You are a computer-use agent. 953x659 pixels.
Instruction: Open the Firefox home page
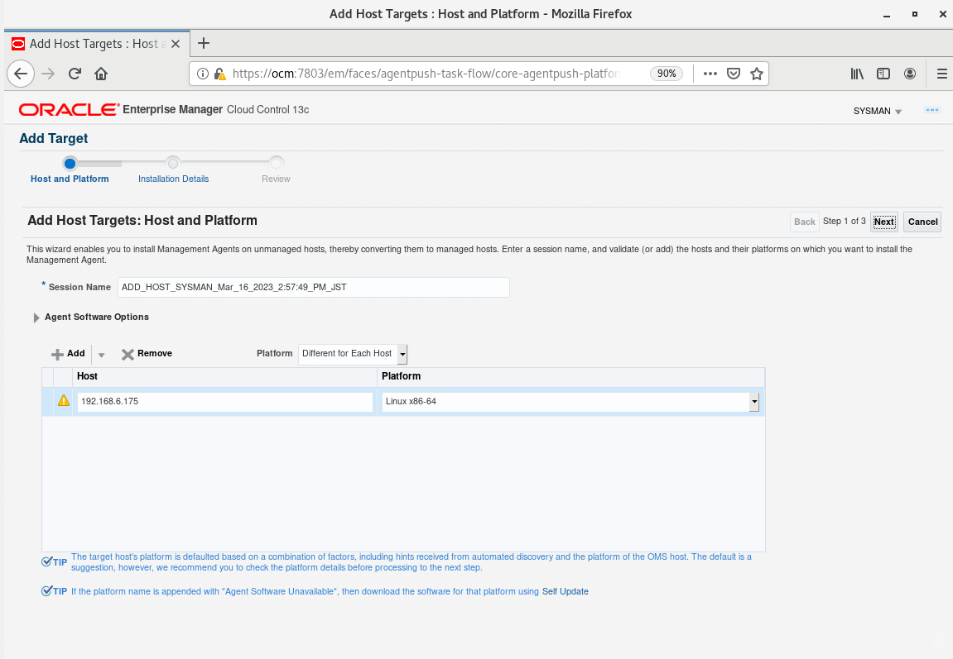pyautogui.click(x=101, y=74)
